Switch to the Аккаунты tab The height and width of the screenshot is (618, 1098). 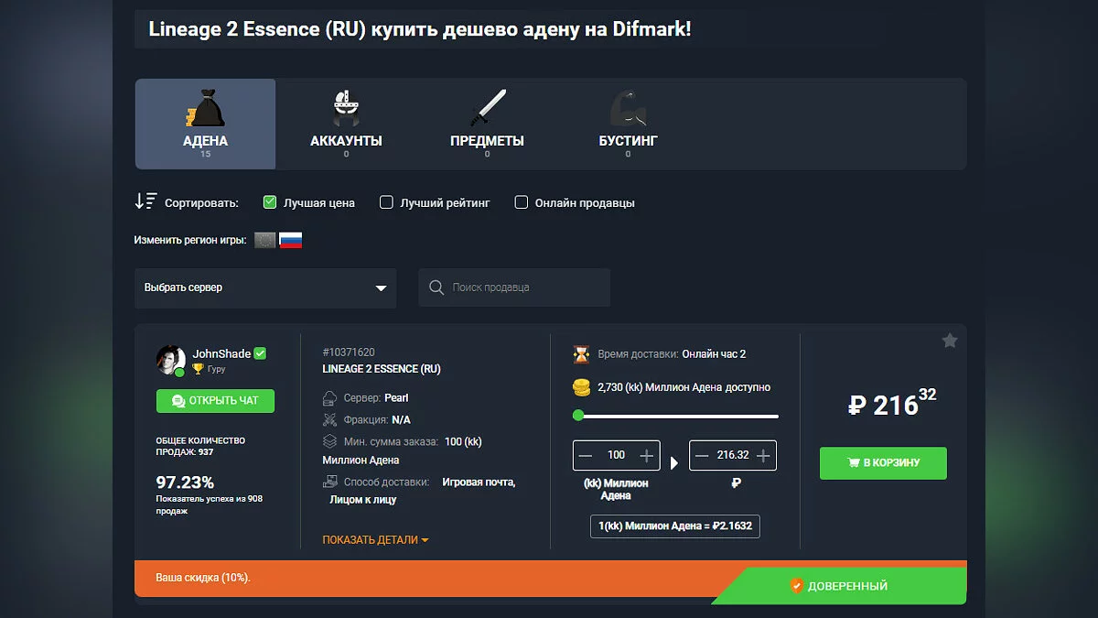pyautogui.click(x=346, y=124)
